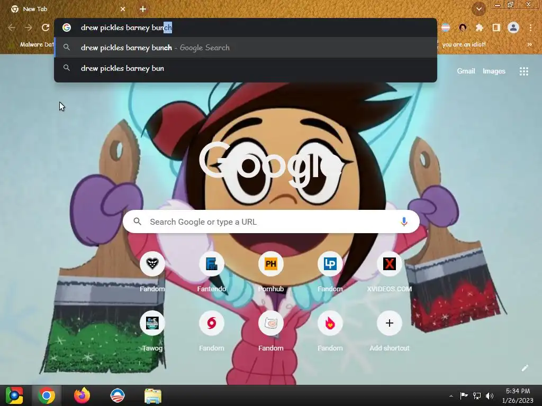The height and width of the screenshot is (406, 542).
Task: Open the striped-flag extension icon
Action: pos(446,27)
